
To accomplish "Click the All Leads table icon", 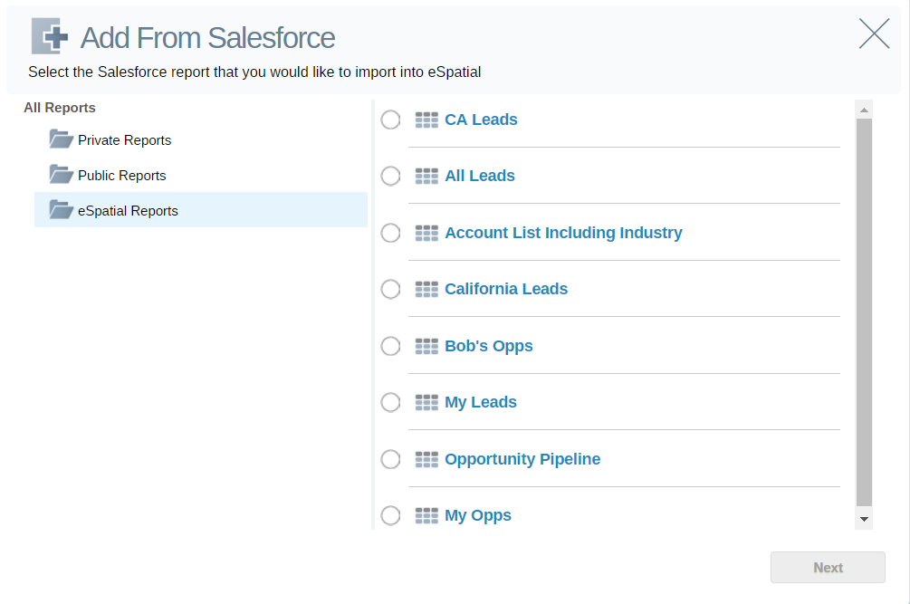I will pos(426,176).
